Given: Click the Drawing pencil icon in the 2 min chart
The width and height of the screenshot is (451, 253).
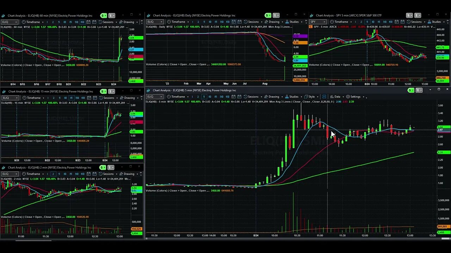Looking at the screenshot, I should tap(122, 174).
